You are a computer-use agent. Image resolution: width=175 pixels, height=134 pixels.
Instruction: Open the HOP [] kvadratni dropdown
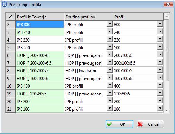pos(110,70)
